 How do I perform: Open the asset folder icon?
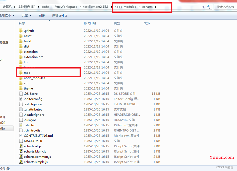pyautogui.click(x=21, y=36)
